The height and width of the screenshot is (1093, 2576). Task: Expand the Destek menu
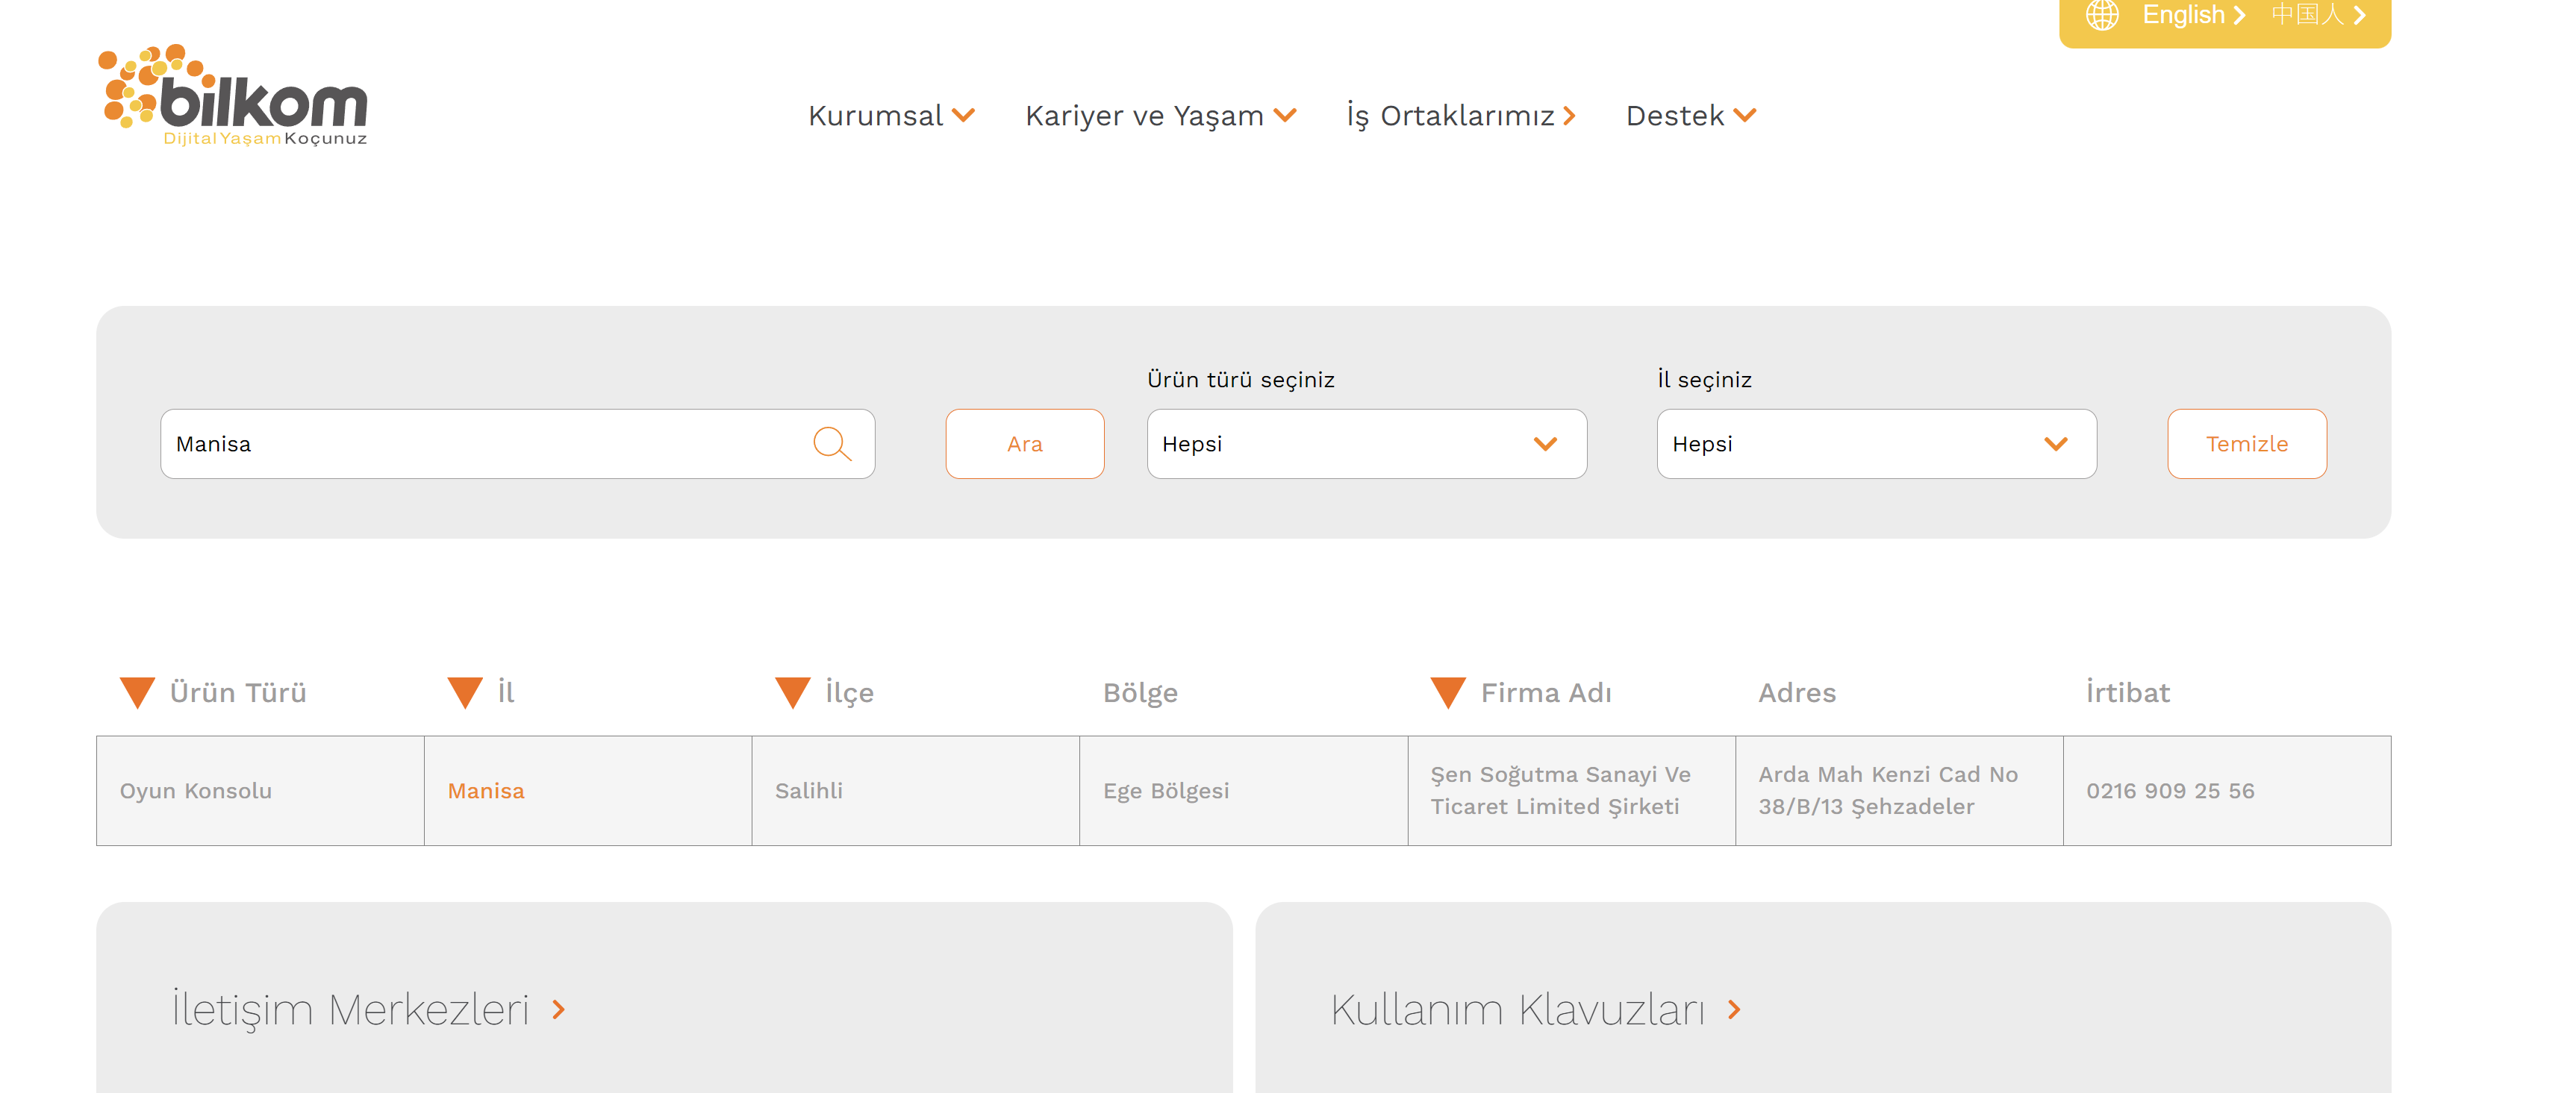1691,116
